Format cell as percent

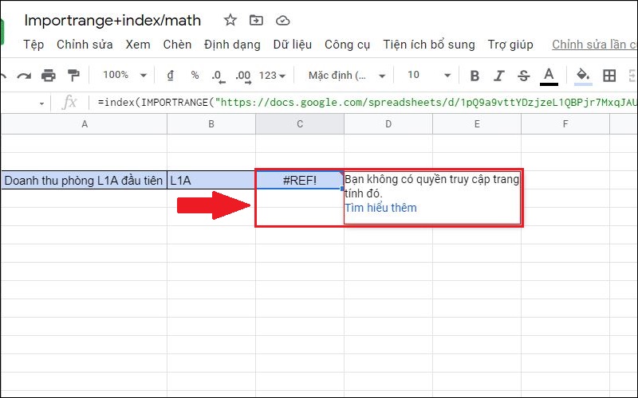[x=195, y=76]
